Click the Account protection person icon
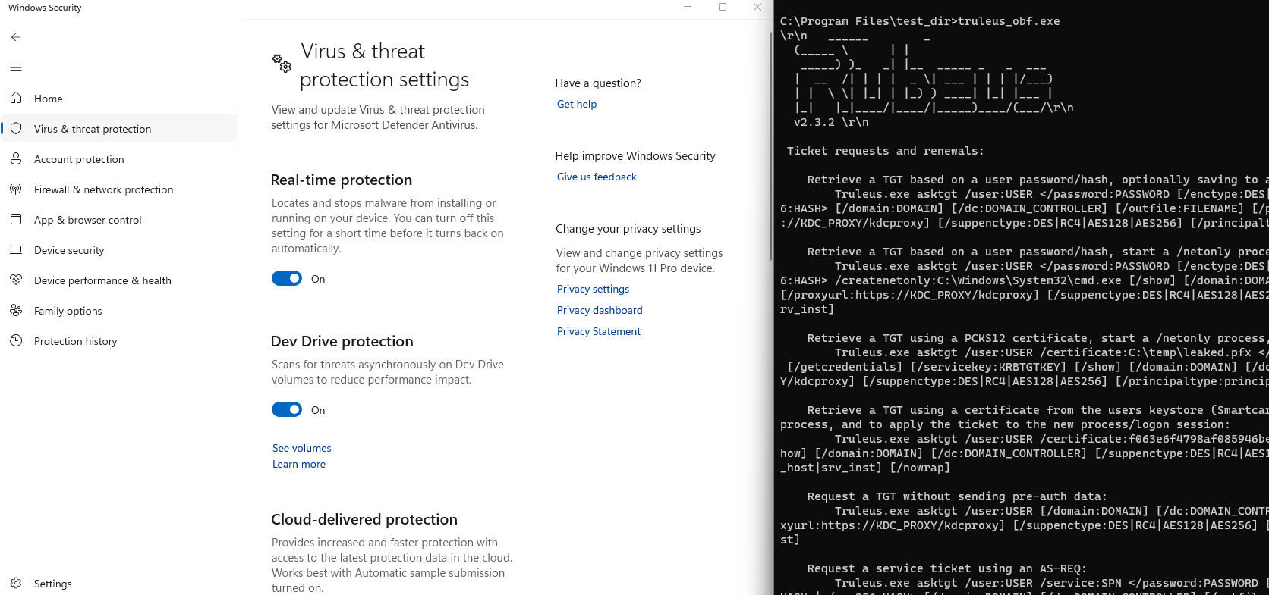This screenshot has width=1269, height=595. pos(16,158)
